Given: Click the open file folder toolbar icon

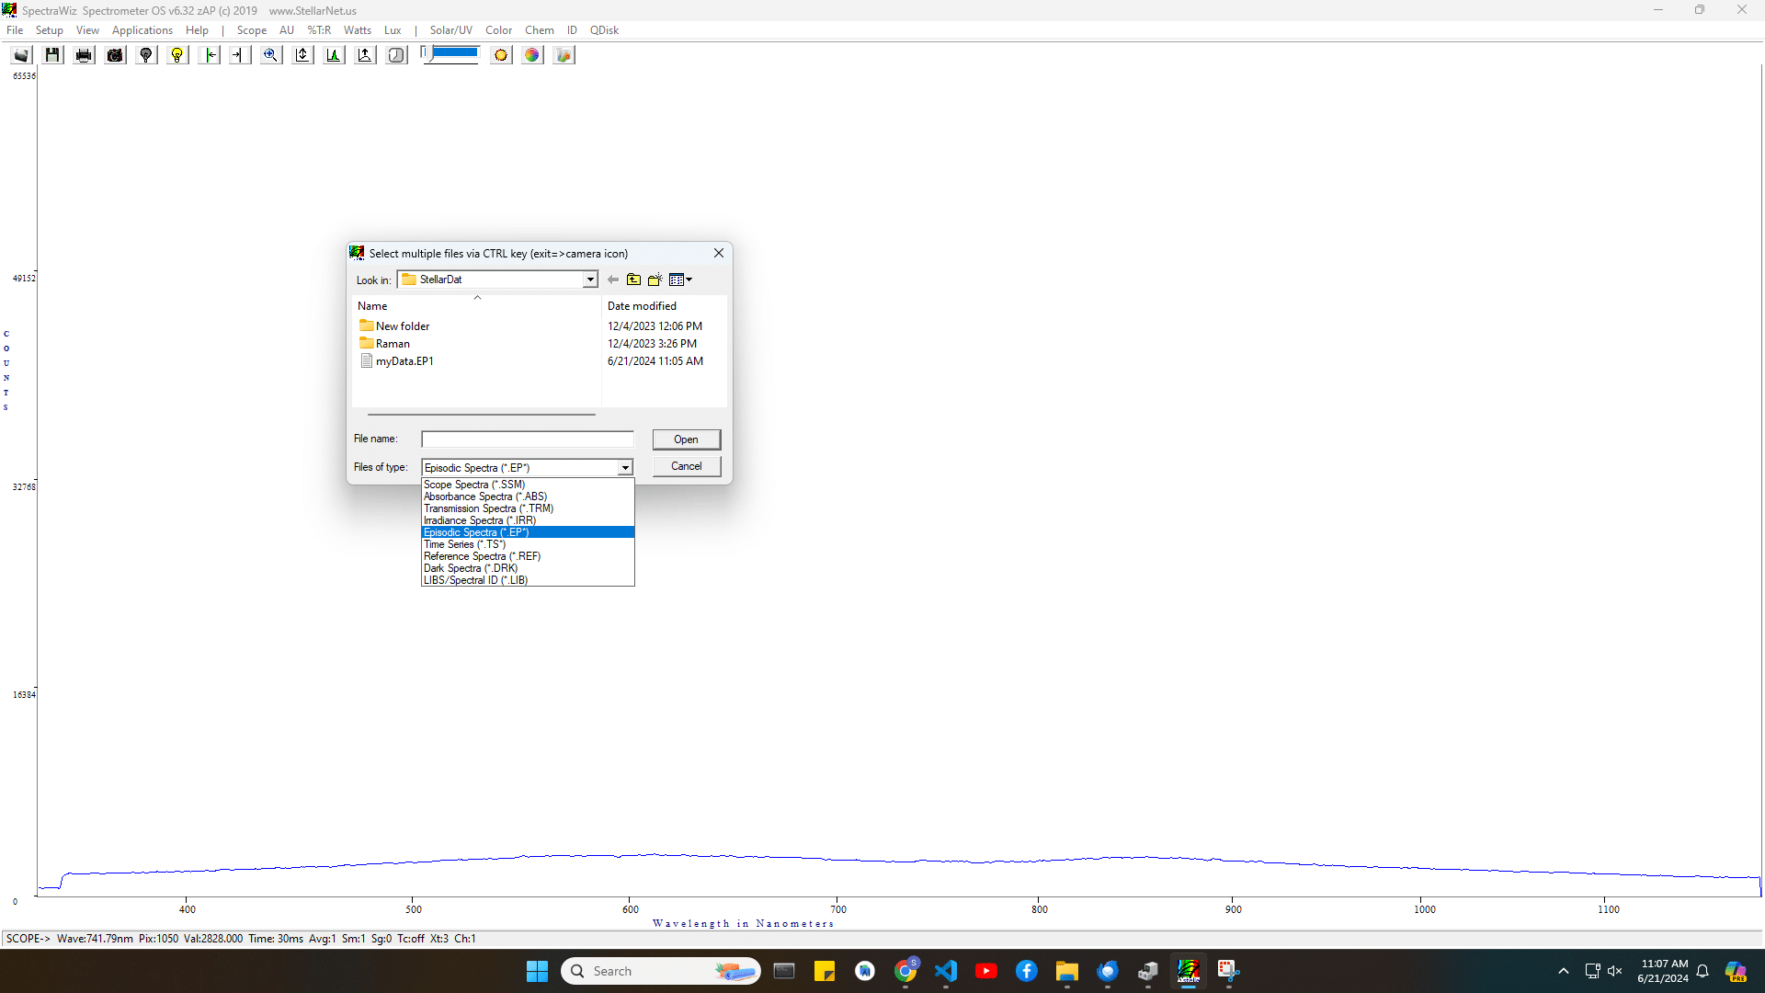Looking at the screenshot, I should point(21,55).
